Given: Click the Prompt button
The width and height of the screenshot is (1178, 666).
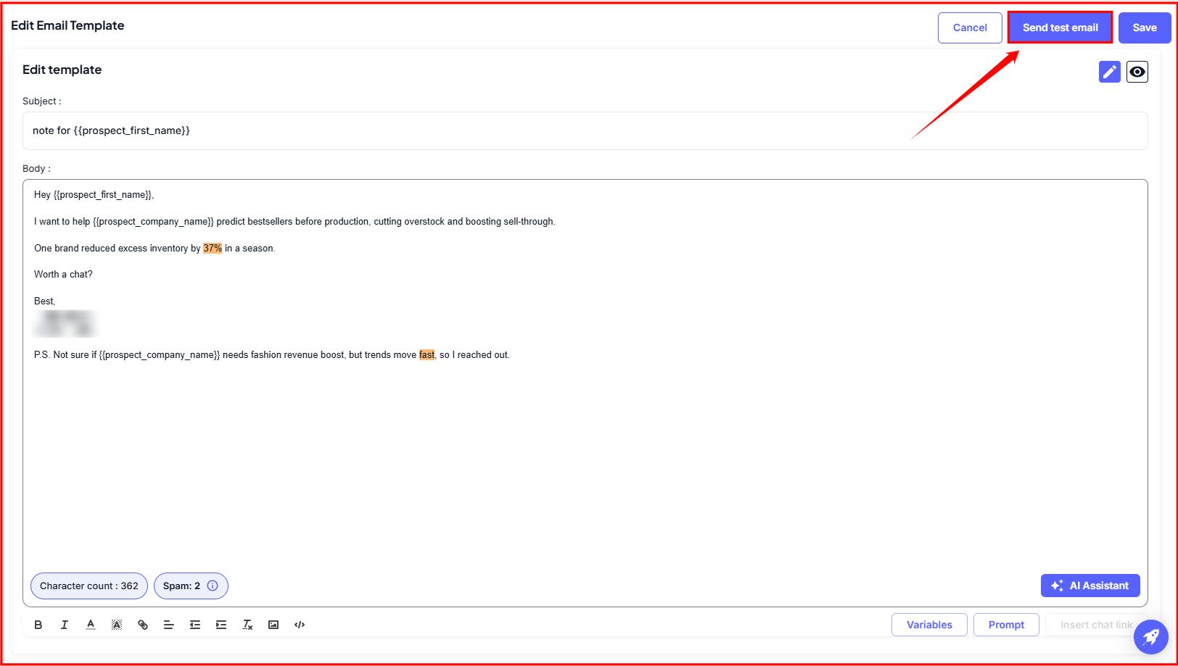Looking at the screenshot, I should [1006, 625].
